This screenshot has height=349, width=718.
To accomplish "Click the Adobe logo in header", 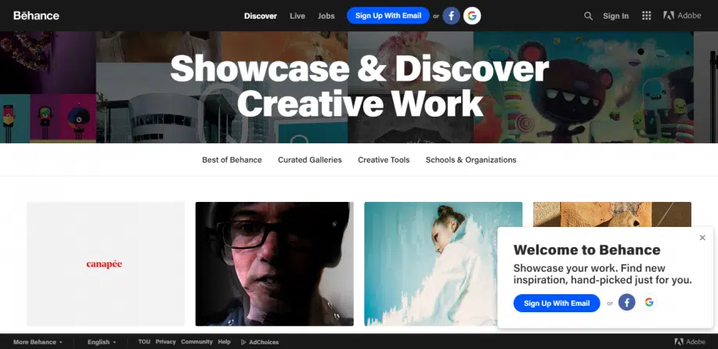I will point(682,16).
